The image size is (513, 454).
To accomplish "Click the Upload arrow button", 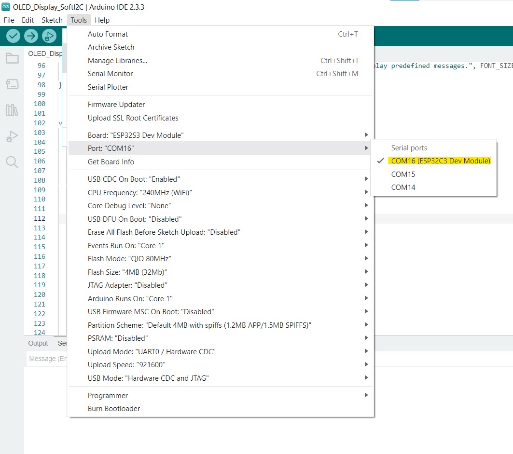I will coord(31,36).
